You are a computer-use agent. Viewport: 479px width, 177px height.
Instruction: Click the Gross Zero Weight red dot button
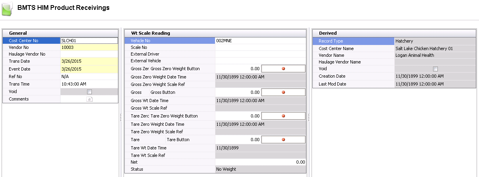(283, 69)
